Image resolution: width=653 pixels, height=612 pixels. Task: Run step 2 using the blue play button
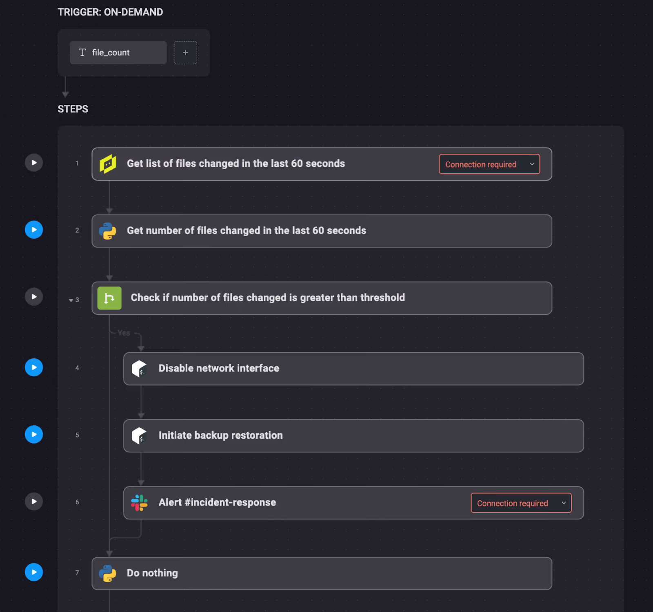34,230
